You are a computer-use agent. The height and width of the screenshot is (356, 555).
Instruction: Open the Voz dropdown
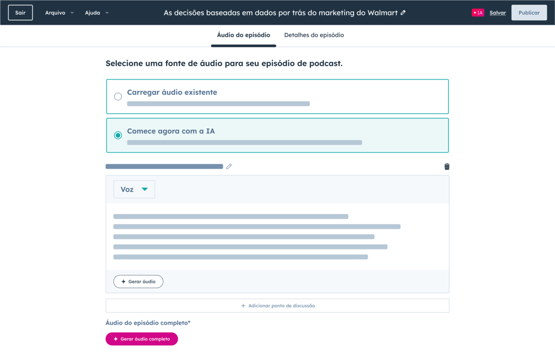tap(134, 189)
